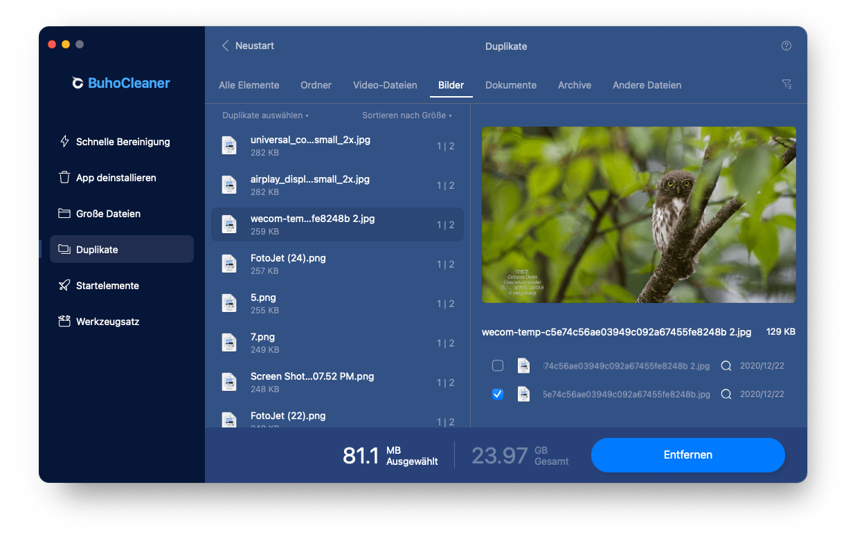Image resolution: width=846 pixels, height=534 pixels.
Task: Click file icon next to checked duplicate
Action: (524, 394)
